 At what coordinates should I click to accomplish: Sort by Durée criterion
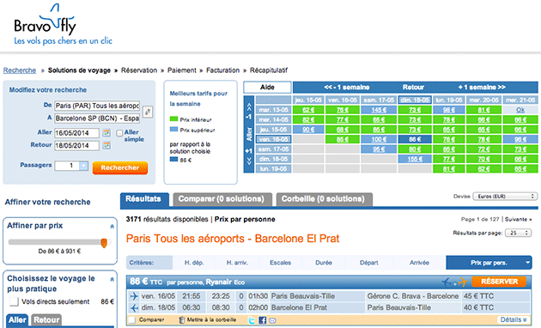pos(323,263)
